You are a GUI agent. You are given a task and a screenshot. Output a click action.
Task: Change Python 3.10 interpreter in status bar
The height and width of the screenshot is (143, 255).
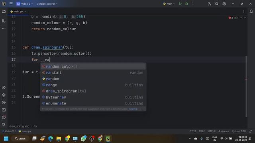pyautogui.click(x=239, y=131)
